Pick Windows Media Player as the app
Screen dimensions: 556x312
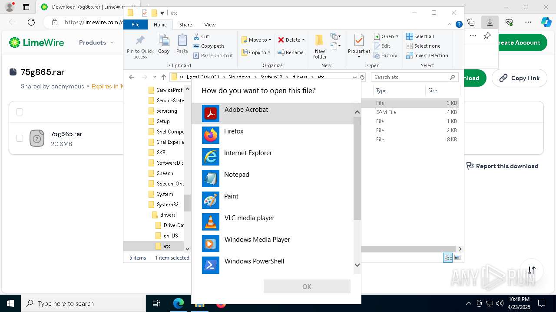pos(272,244)
